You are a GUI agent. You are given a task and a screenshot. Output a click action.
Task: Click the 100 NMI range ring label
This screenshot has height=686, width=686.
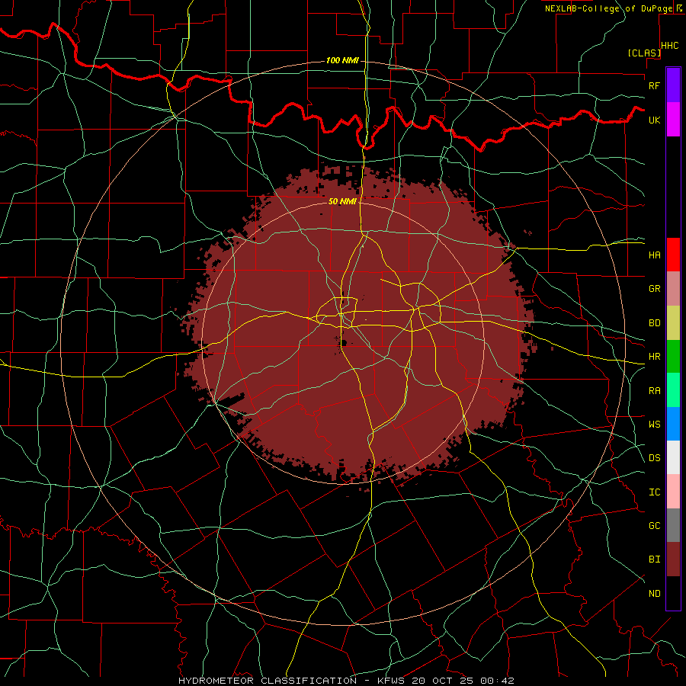[x=342, y=60]
